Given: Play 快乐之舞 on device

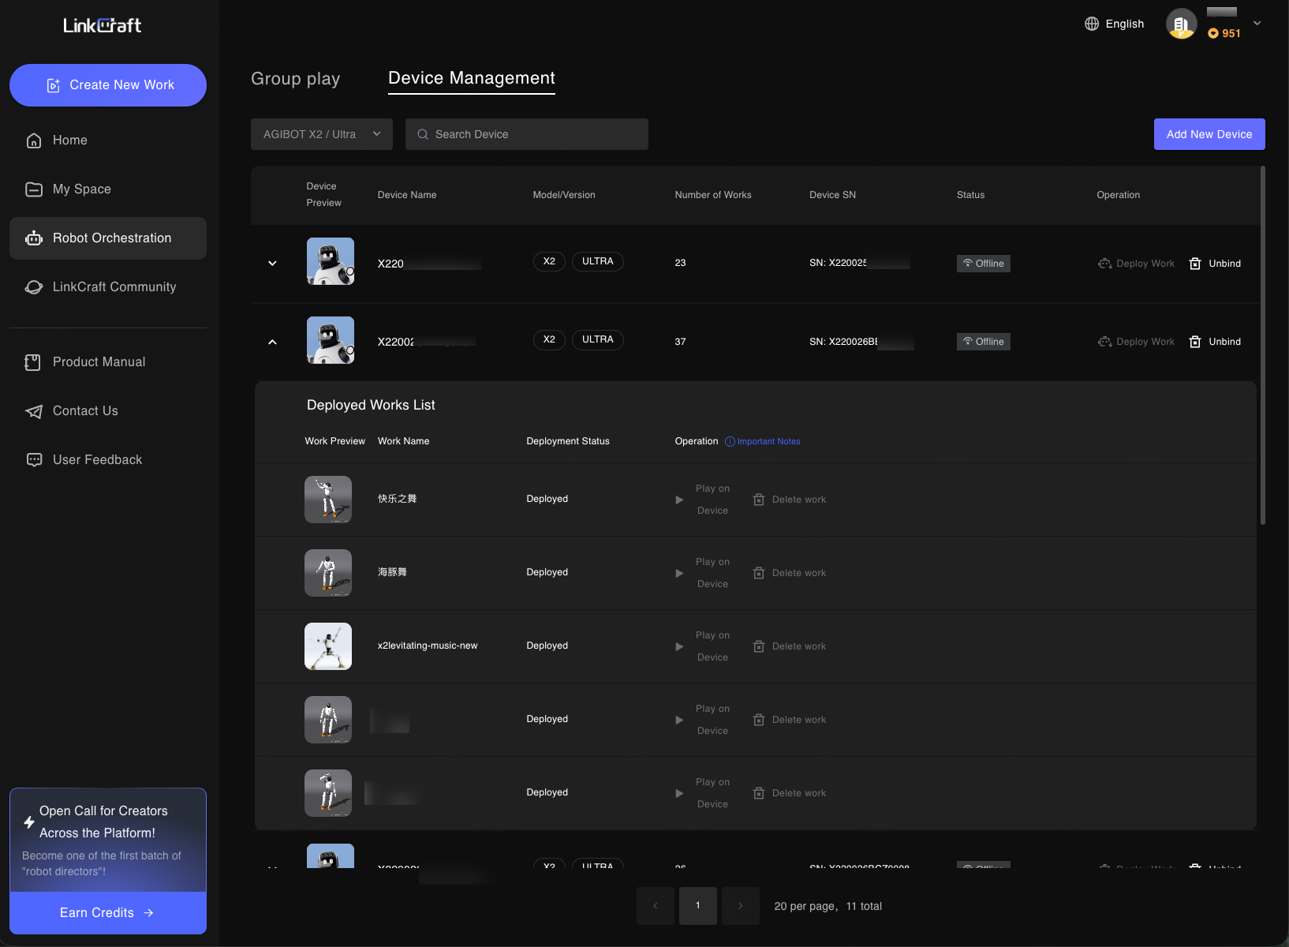Looking at the screenshot, I should (x=703, y=500).
